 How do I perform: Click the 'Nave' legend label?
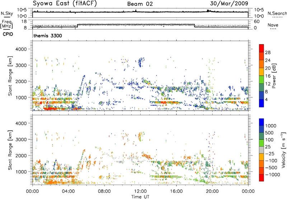point(273,25)
